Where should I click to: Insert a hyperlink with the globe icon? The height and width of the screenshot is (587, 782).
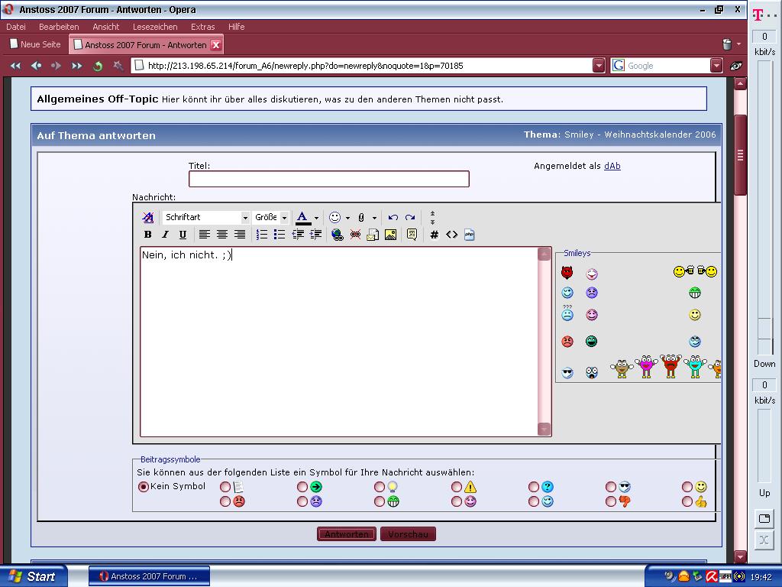coord(337,235)
